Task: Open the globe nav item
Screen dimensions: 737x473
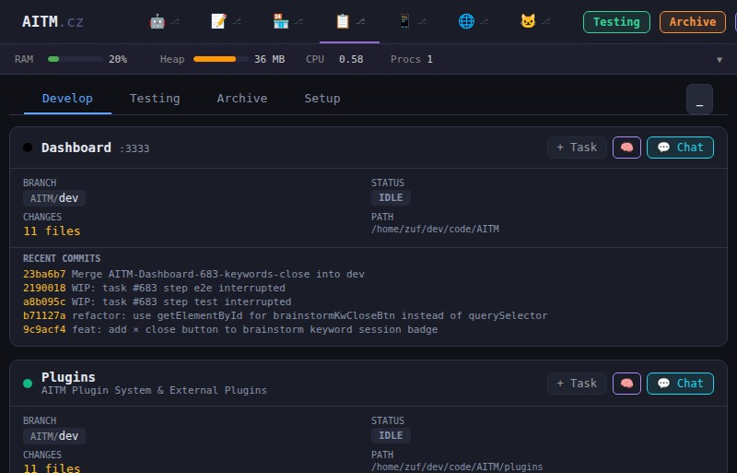Action: (466, 21)
